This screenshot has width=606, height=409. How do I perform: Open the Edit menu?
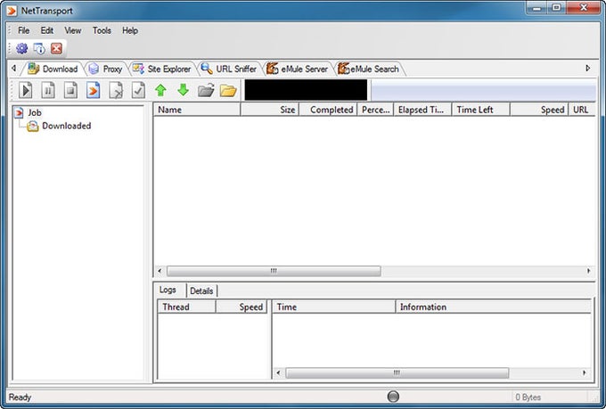(47, 30)
